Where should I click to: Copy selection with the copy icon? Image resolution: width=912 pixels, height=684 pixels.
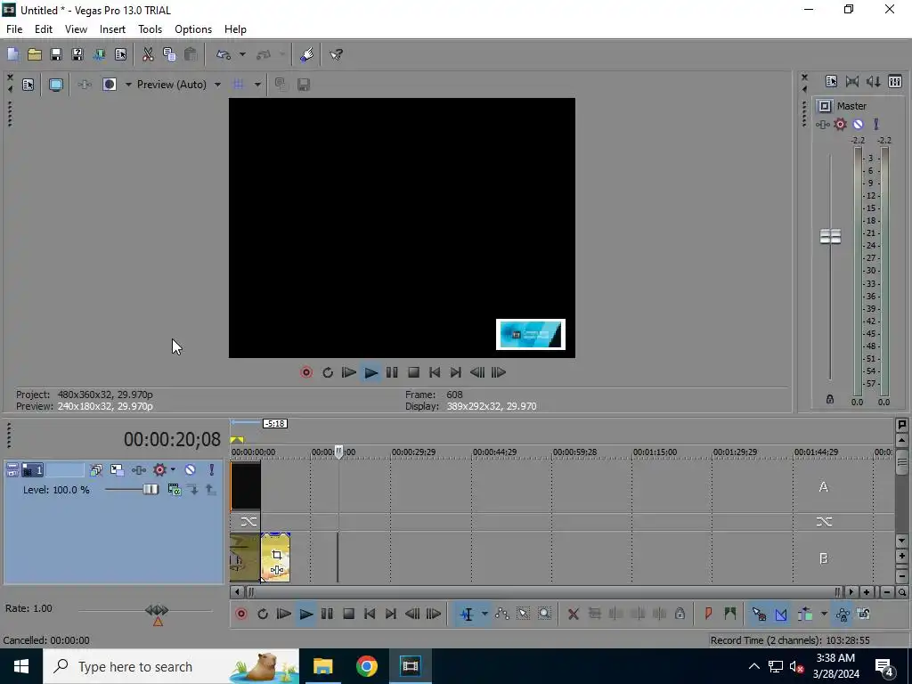coord(169,54)
